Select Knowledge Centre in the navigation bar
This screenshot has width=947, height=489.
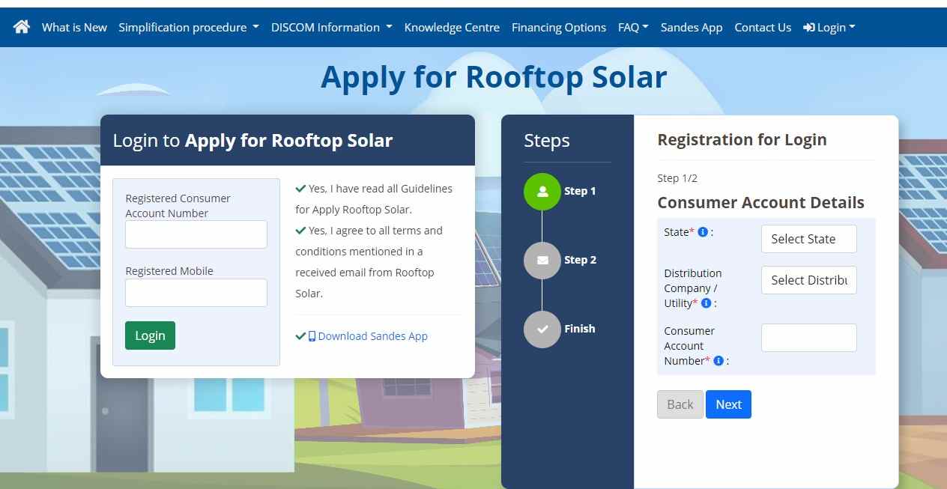(x=452, y=27)
